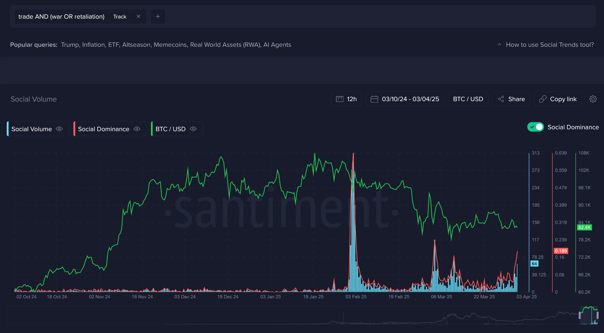Image resolution: width=604 pixels, height=333 pixels.
Task: Select the AI Agents popular query
Action: click(x=277, y=45)
